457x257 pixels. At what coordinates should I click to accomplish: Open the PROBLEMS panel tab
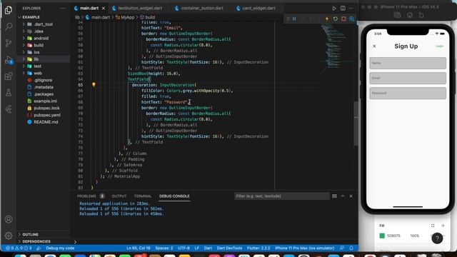tap(86, 196)
